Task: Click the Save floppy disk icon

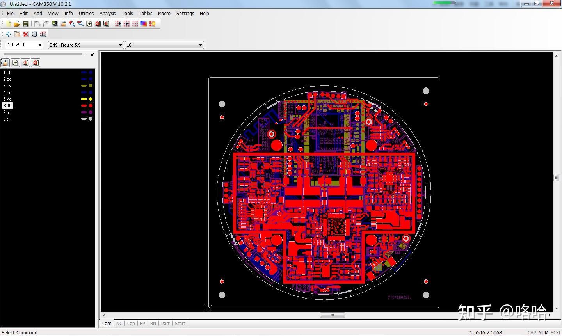Action: coord(25,24)
